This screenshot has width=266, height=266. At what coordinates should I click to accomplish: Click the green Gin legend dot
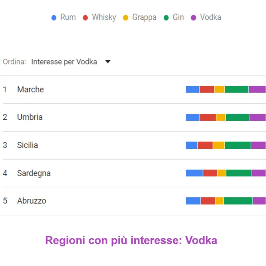166,18
